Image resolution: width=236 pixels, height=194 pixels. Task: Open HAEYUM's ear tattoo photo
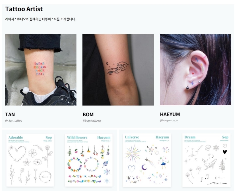195,70
